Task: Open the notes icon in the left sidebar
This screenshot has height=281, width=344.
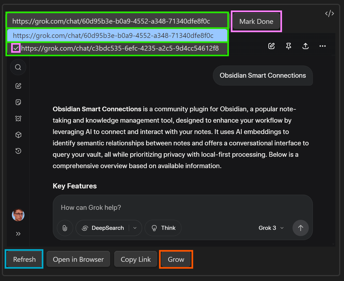Action: pos(18,102)
